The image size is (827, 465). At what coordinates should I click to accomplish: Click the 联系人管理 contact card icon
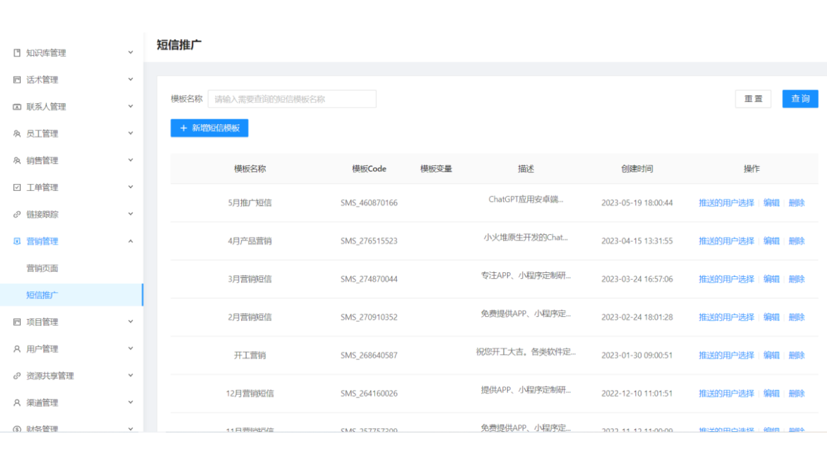pyautogui.click(x=17, y=107)
